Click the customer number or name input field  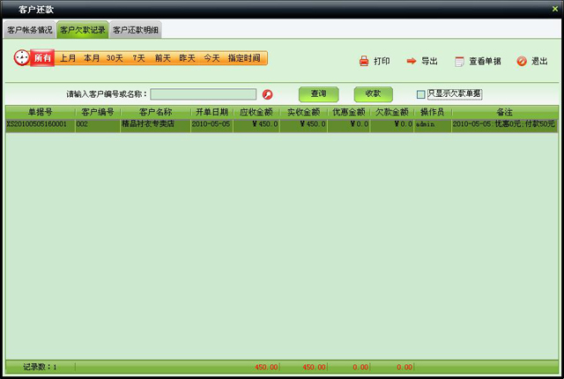pos(204,94)
